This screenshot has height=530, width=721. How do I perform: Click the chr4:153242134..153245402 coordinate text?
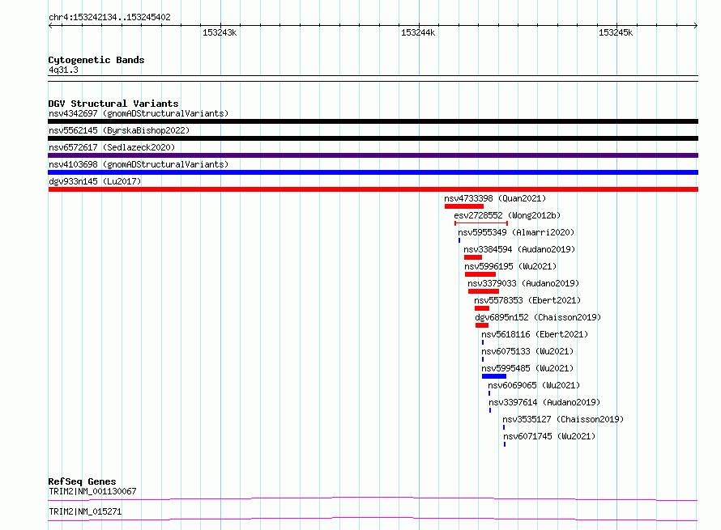(x=109, y=18)
